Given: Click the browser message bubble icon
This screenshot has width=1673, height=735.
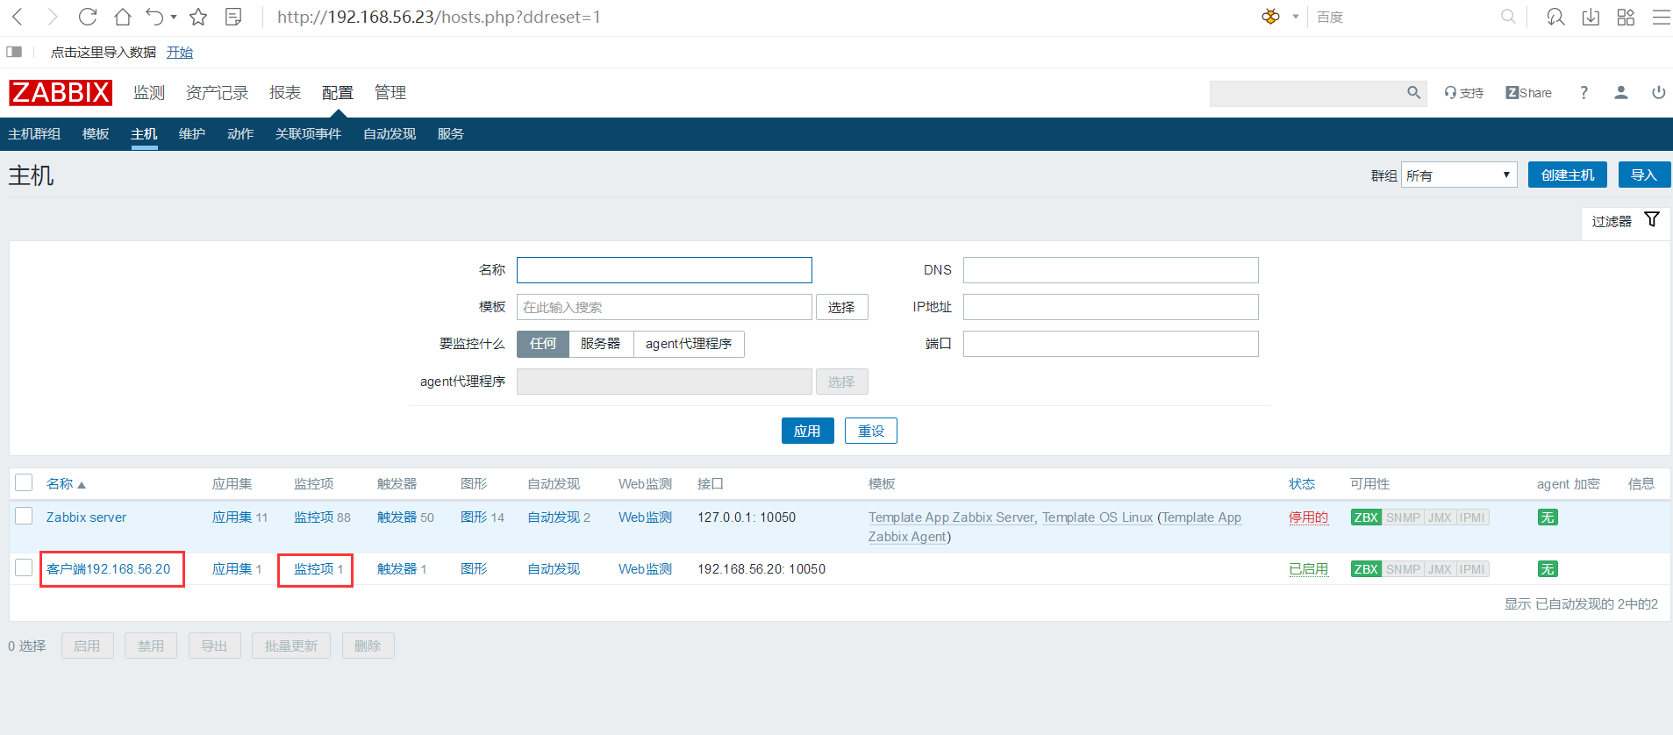Looking at the screenshot, I should point(1555,17).
